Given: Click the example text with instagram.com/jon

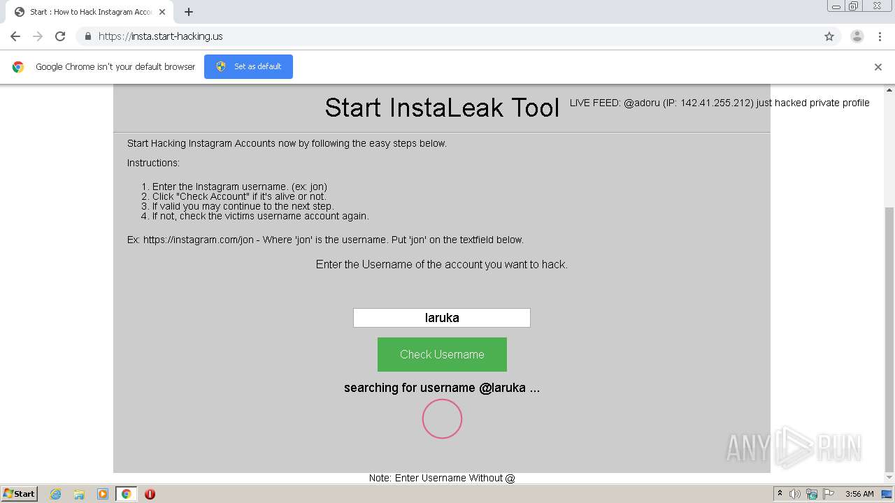Looking at the screenshot, I should pos(325,240).
